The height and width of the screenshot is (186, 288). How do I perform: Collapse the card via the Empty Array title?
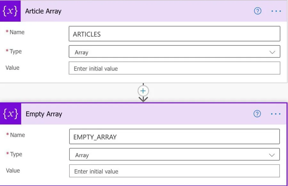[x=44, y=114]
